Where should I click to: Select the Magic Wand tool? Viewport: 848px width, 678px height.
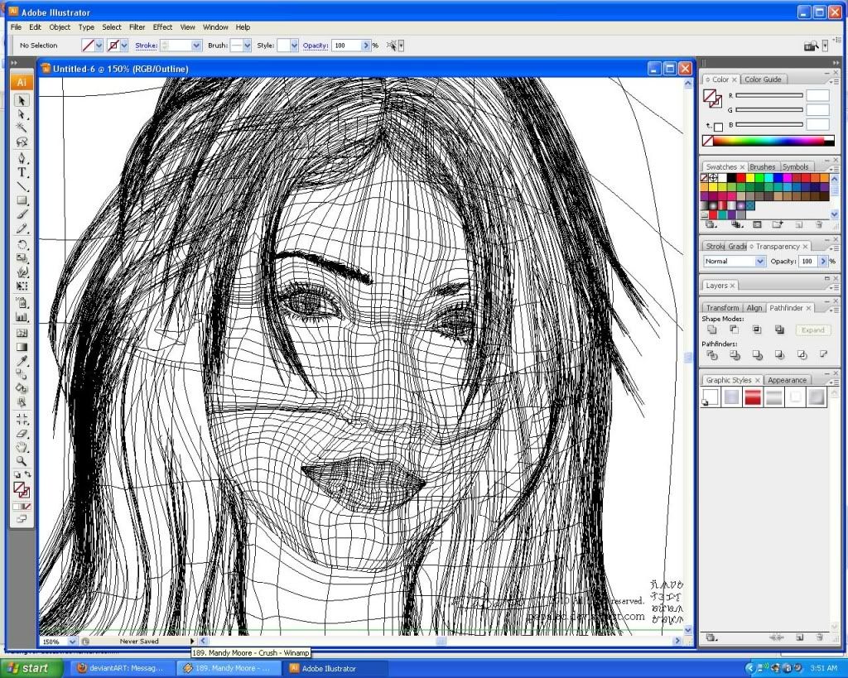click(x=22, y=128)
